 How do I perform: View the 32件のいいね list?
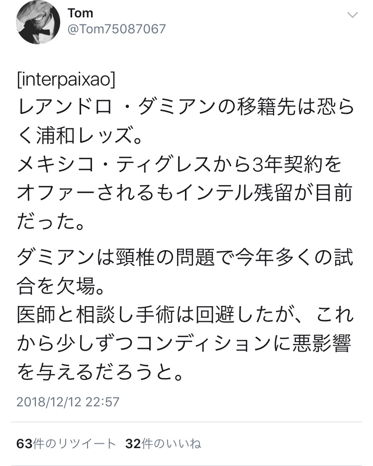pyautogui.click(x=163, y=444)
